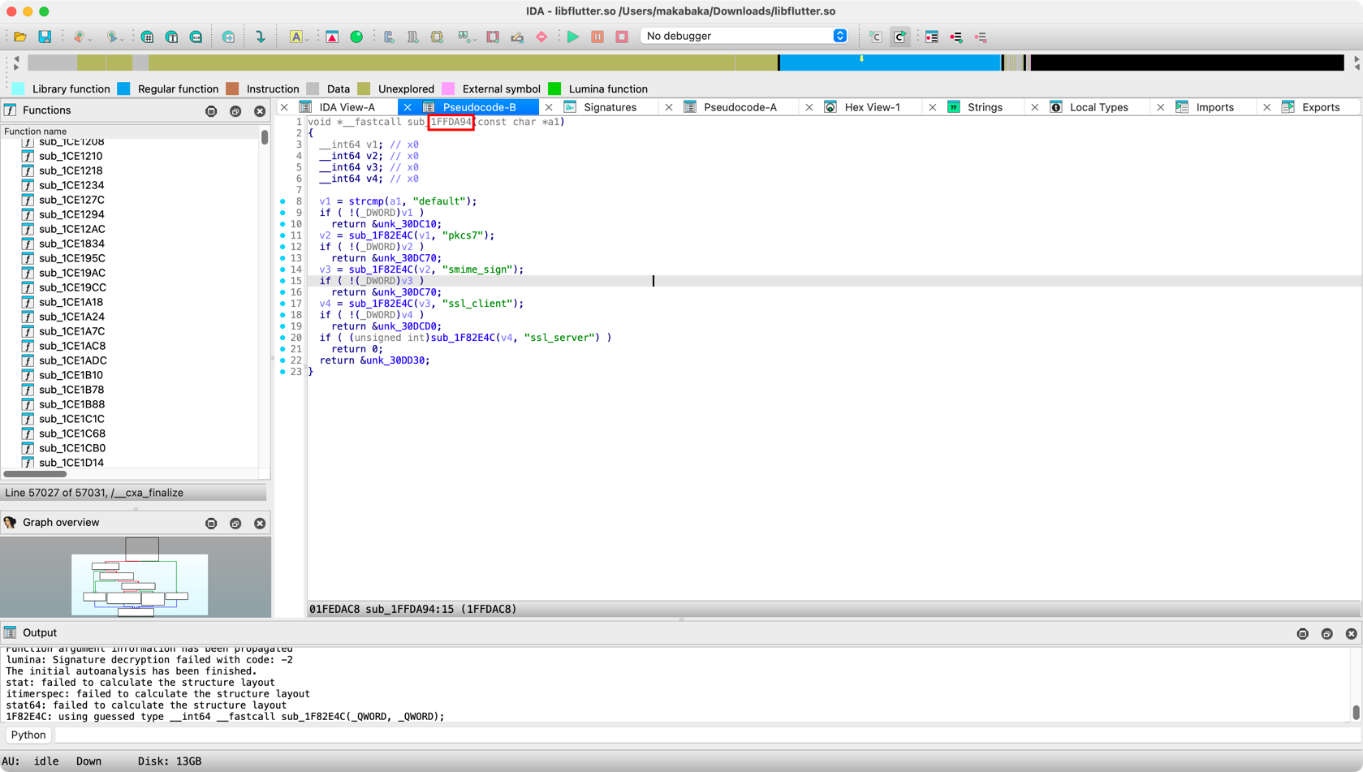The image size is (1363, 772).
Task: Click the Function name column header
Action: 130,131
